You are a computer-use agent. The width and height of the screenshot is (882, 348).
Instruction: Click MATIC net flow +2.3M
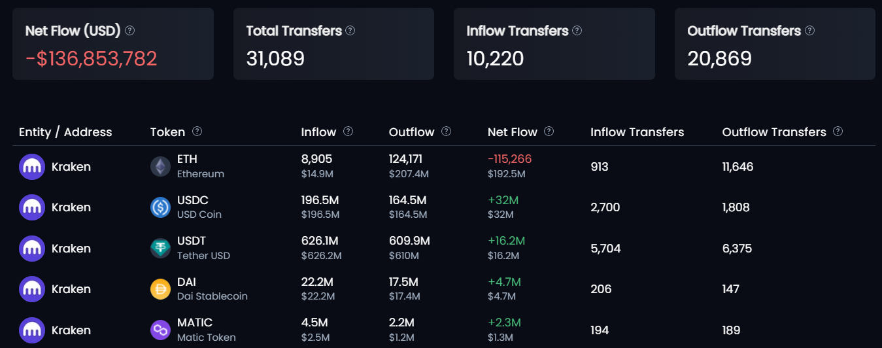point(505,322)
